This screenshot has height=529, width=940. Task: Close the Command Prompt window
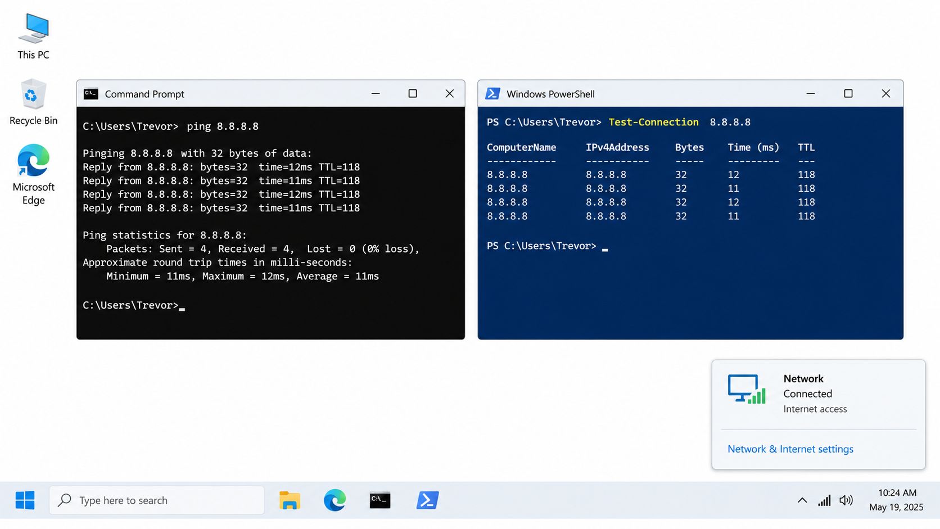[449, 93]
